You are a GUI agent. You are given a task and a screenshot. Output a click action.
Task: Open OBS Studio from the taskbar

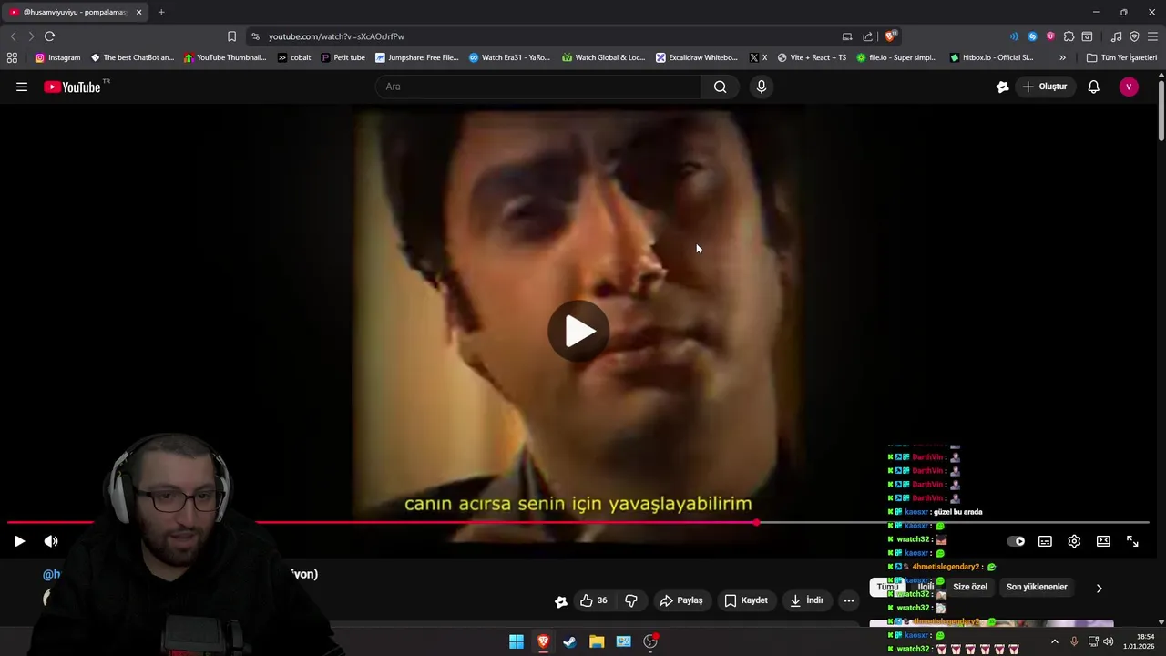650,641
